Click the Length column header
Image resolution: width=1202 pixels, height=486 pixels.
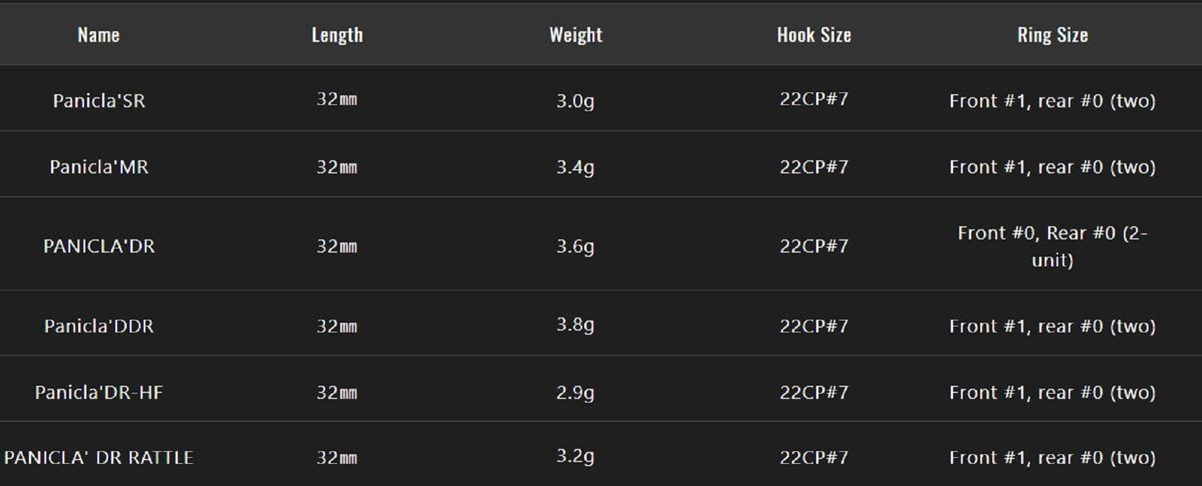[337, 35]
